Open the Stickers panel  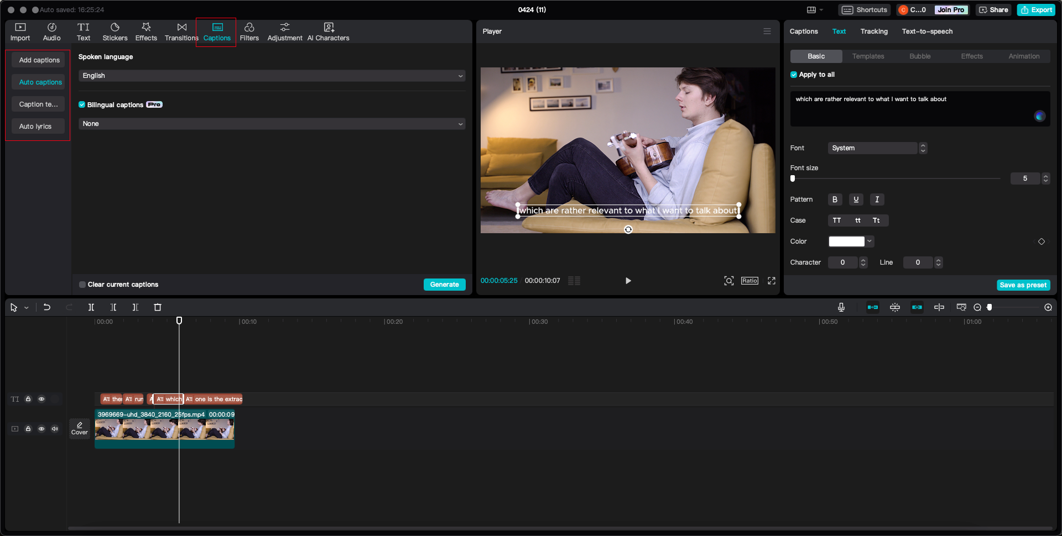(114, 31)
